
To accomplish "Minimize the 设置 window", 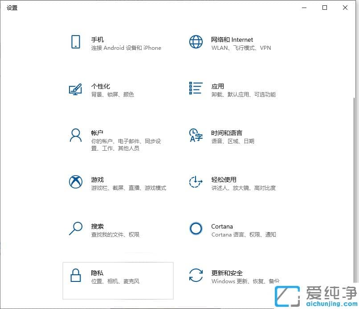I will pyautogui.click(x=304, y=8).
